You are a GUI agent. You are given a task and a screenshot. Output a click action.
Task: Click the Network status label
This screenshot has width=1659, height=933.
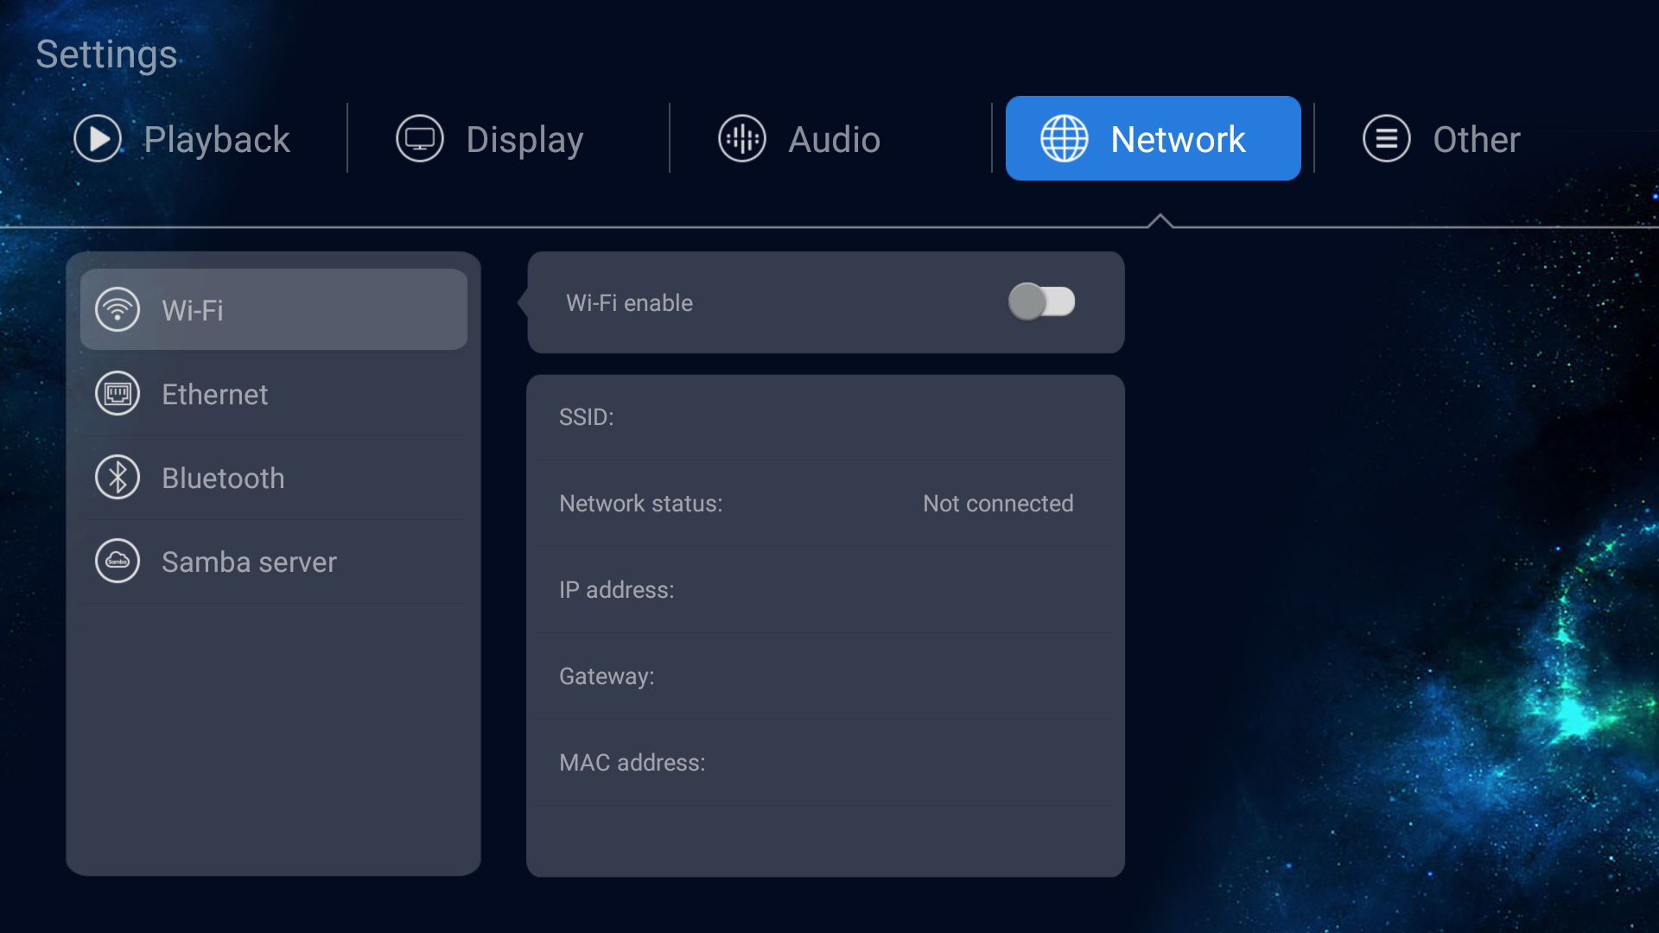click(x=640, y=504)
